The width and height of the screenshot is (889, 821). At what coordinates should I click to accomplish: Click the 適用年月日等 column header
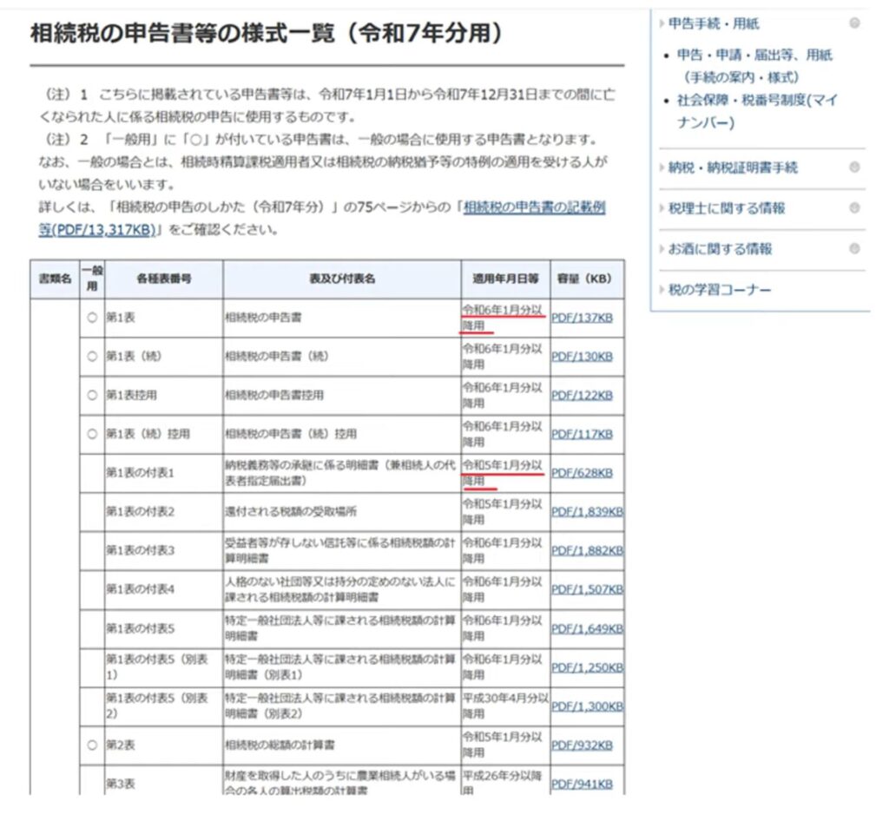click(x=505, y=279)
